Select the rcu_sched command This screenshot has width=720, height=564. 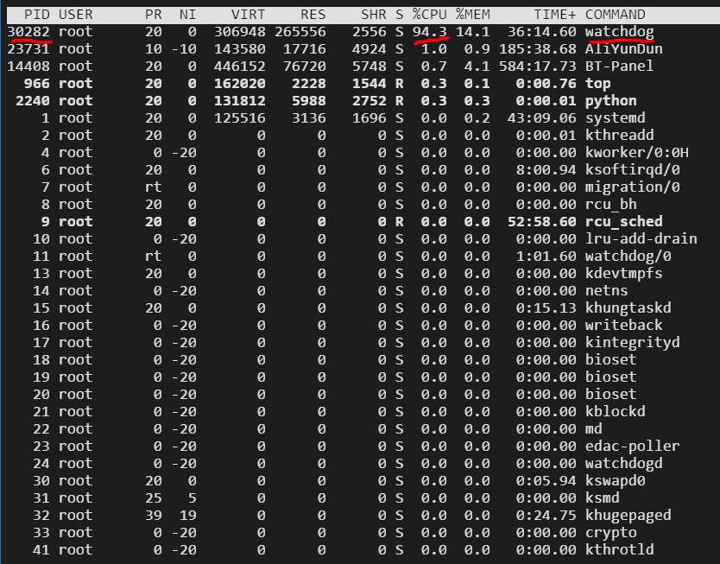click(x=623, y=222)
